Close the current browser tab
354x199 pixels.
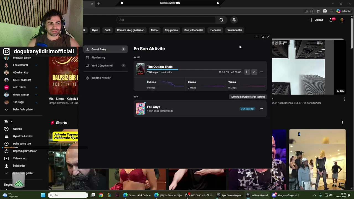coord(92,4)
